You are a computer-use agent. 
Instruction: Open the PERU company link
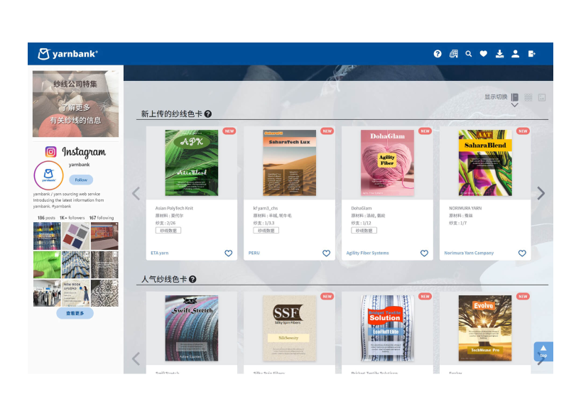[x=254, y=253]
